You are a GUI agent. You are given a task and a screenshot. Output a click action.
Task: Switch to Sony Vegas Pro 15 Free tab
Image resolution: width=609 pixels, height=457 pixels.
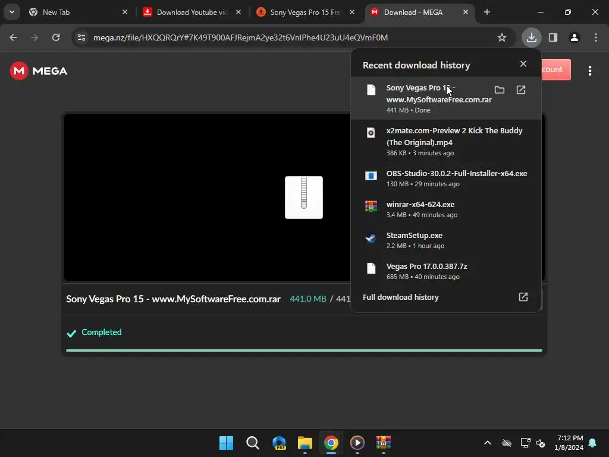[305, 12]
